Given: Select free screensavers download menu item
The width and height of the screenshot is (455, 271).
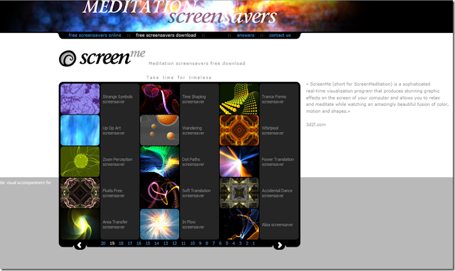Looking at the screenshot, I should pos(166,35).
